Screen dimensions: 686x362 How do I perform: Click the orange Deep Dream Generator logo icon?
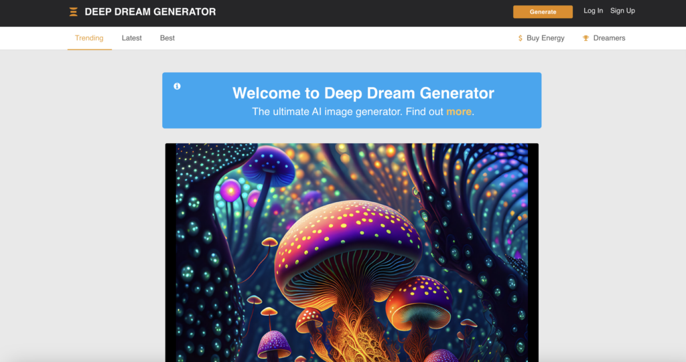pos(74,11)
